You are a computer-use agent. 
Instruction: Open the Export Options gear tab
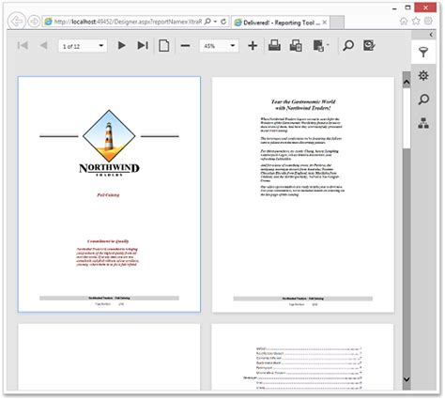tap(423, 75)
